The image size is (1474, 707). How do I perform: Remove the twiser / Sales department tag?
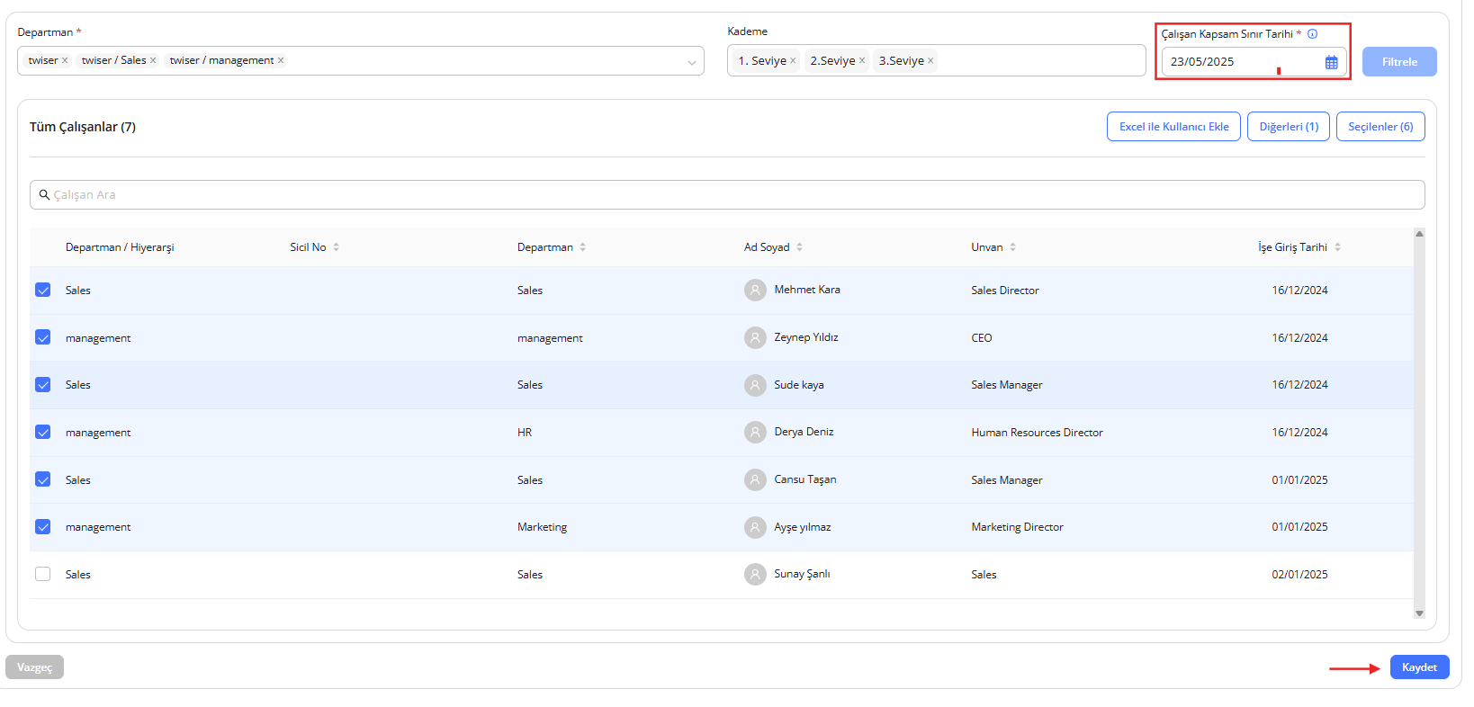(x=153, y=60)
